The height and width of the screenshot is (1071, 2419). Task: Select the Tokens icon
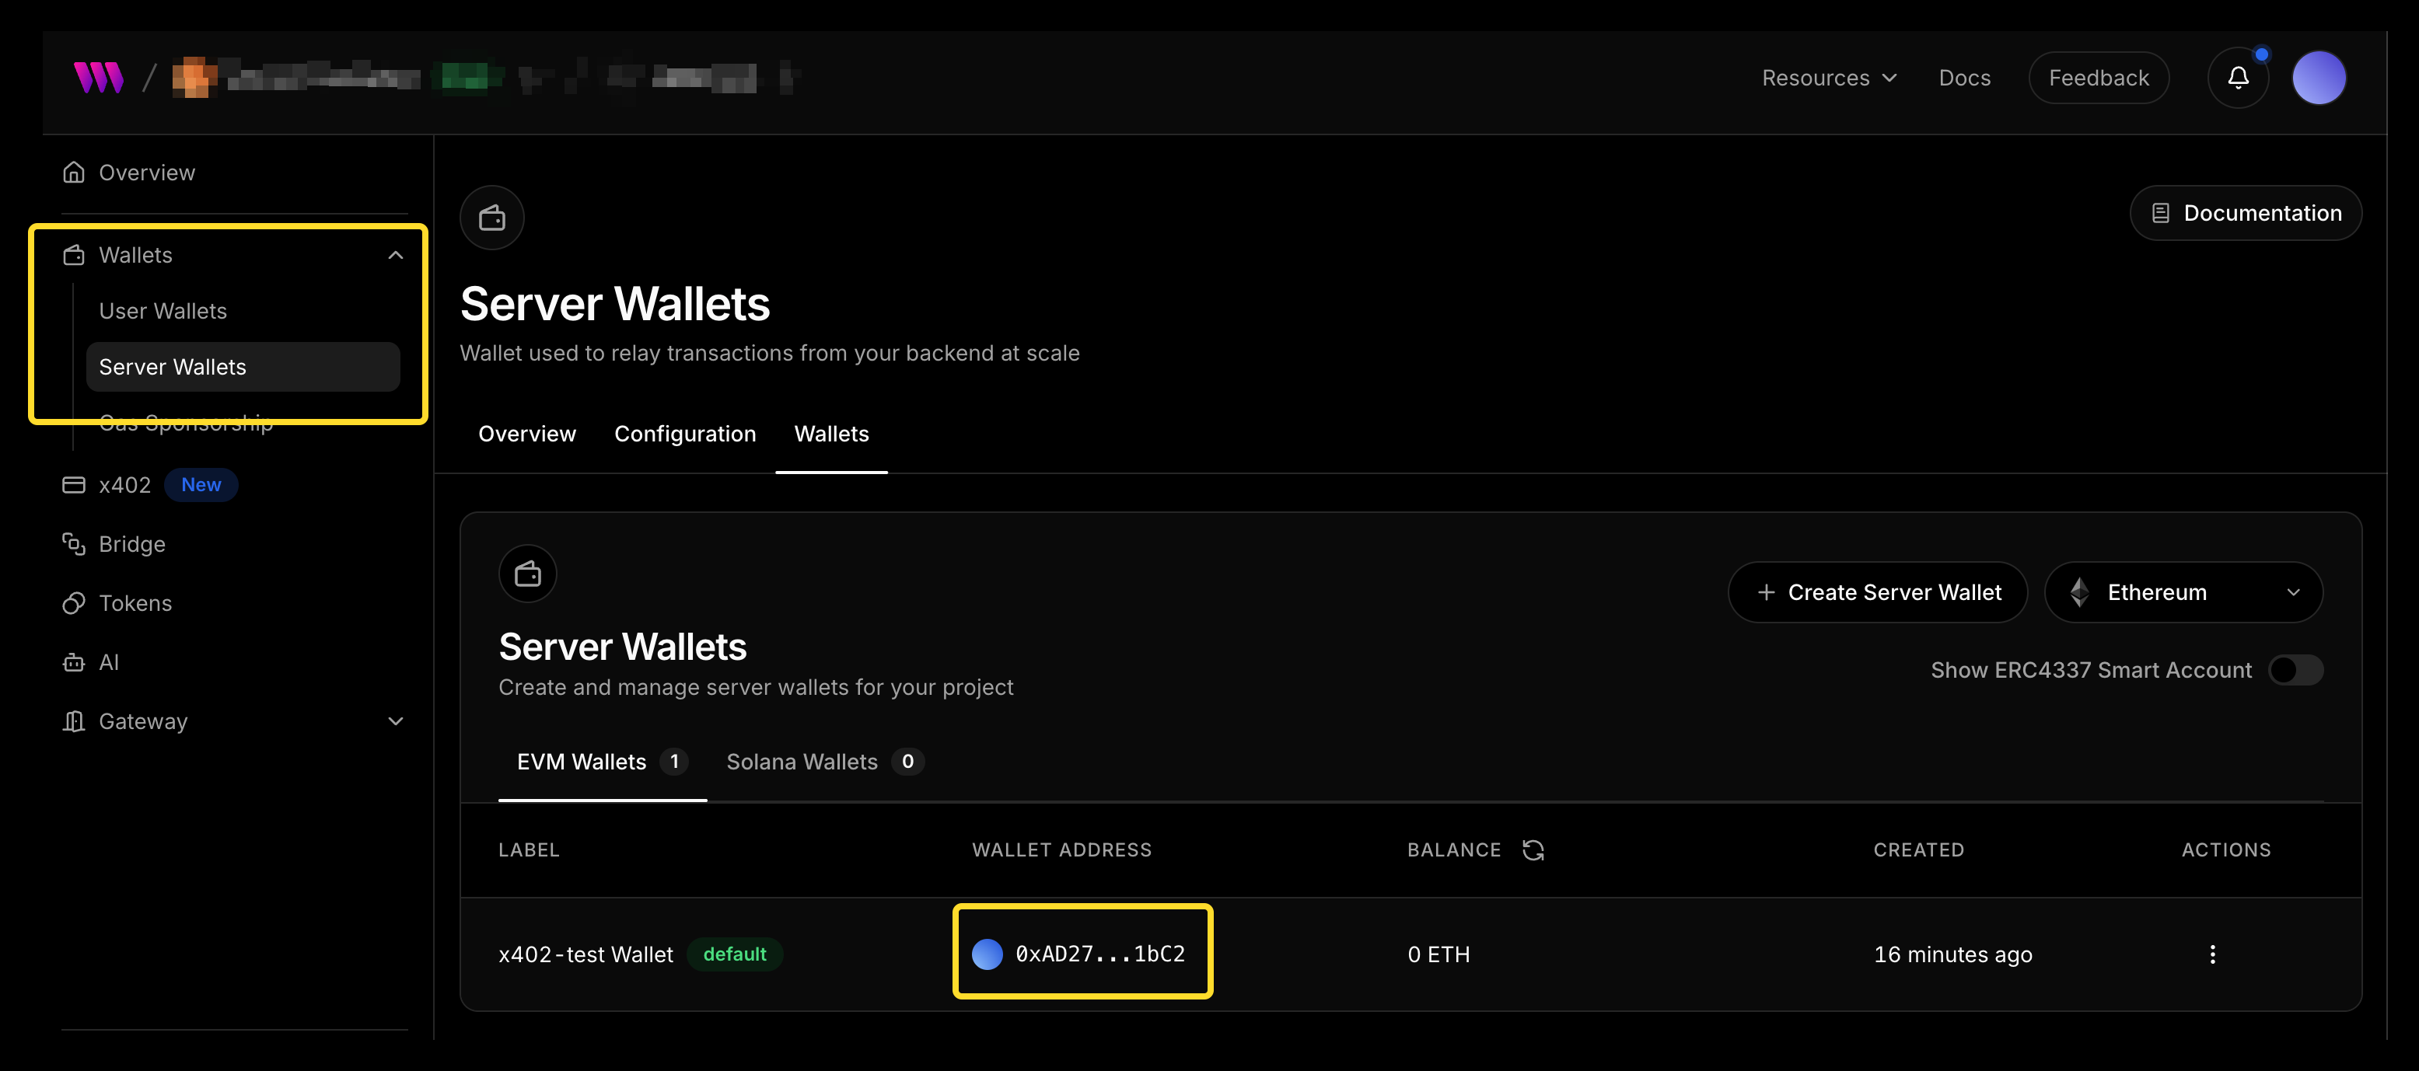tap(73, 602)
